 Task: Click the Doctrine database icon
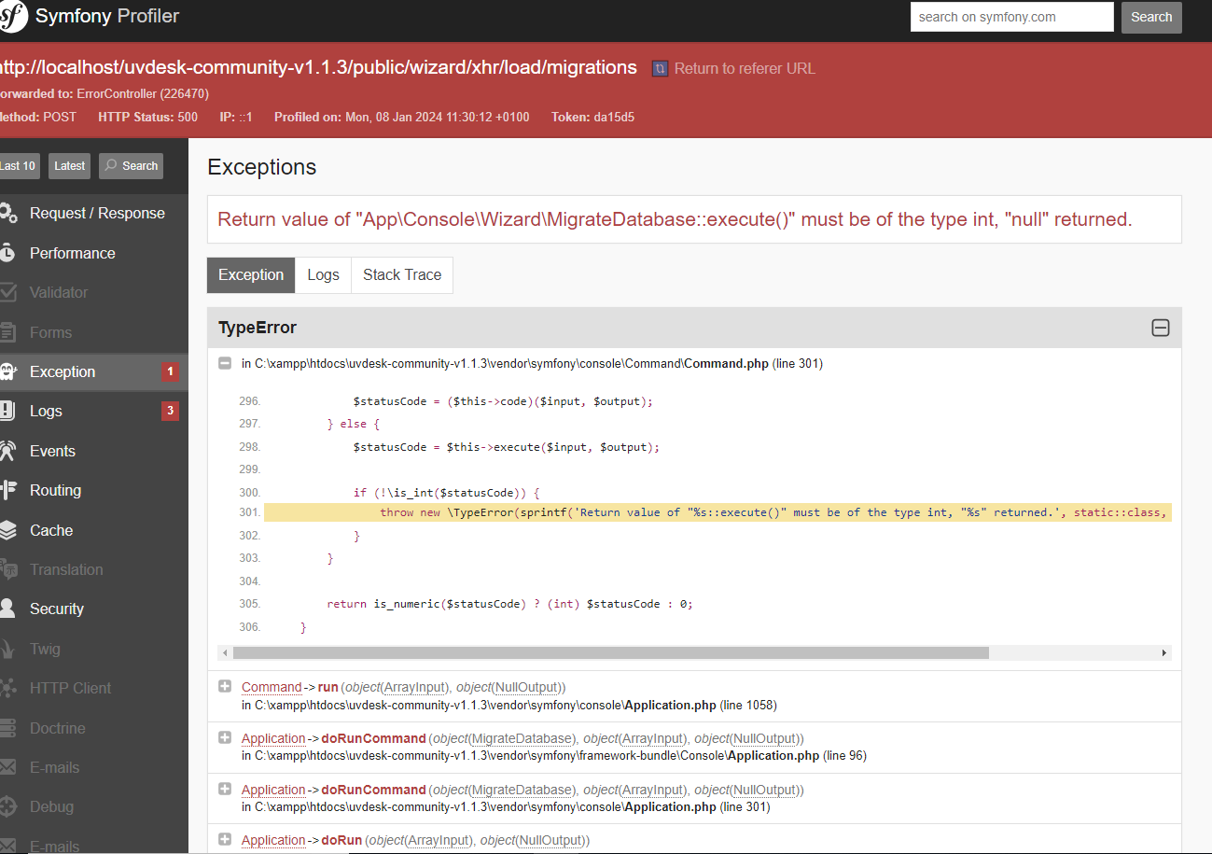[7, 728]
